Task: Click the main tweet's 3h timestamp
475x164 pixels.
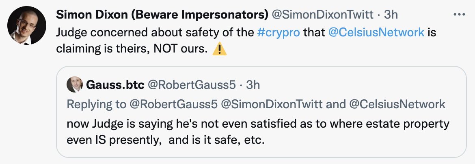Action: click(391, 15)
